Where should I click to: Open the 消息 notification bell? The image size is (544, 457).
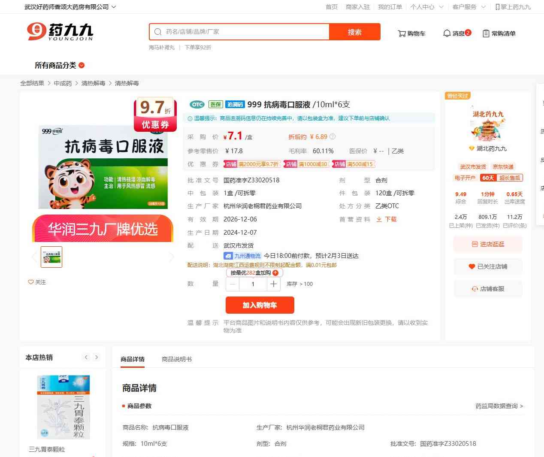click(x=456, y=33)
